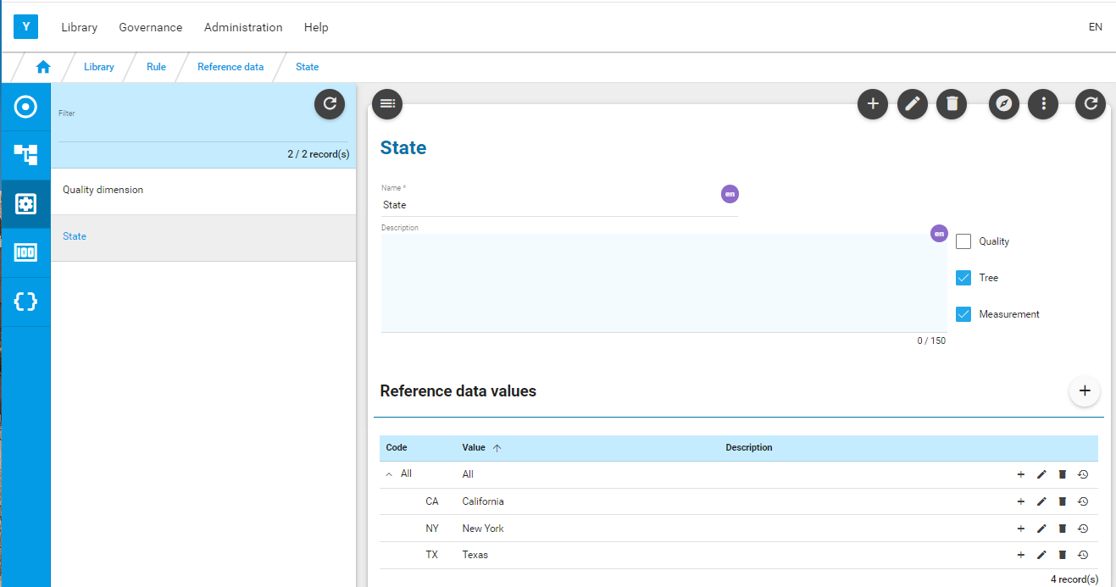The height and width of the screenshot is (587, 1116).
Task: Click the pencil edit icon in top toolbar
Action: [x=913, y=104]
